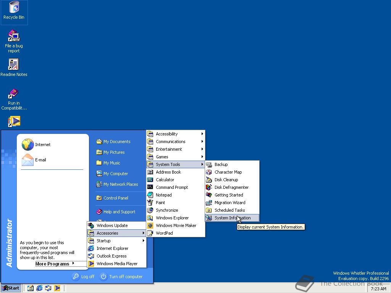Launch Windows Media Player from programs list
Viewport: 391px width, 293px height.
point(117,264)
